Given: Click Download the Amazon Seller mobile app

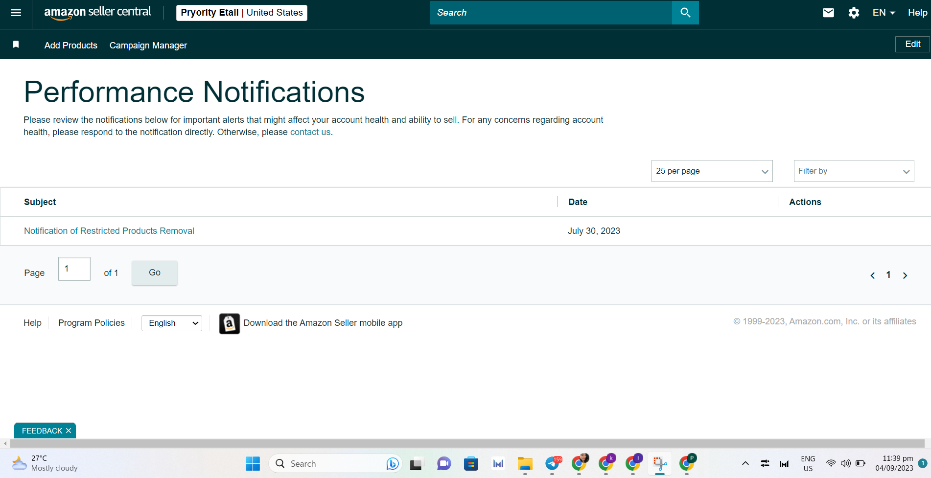Looking at the screenshot, I should 323,323.
